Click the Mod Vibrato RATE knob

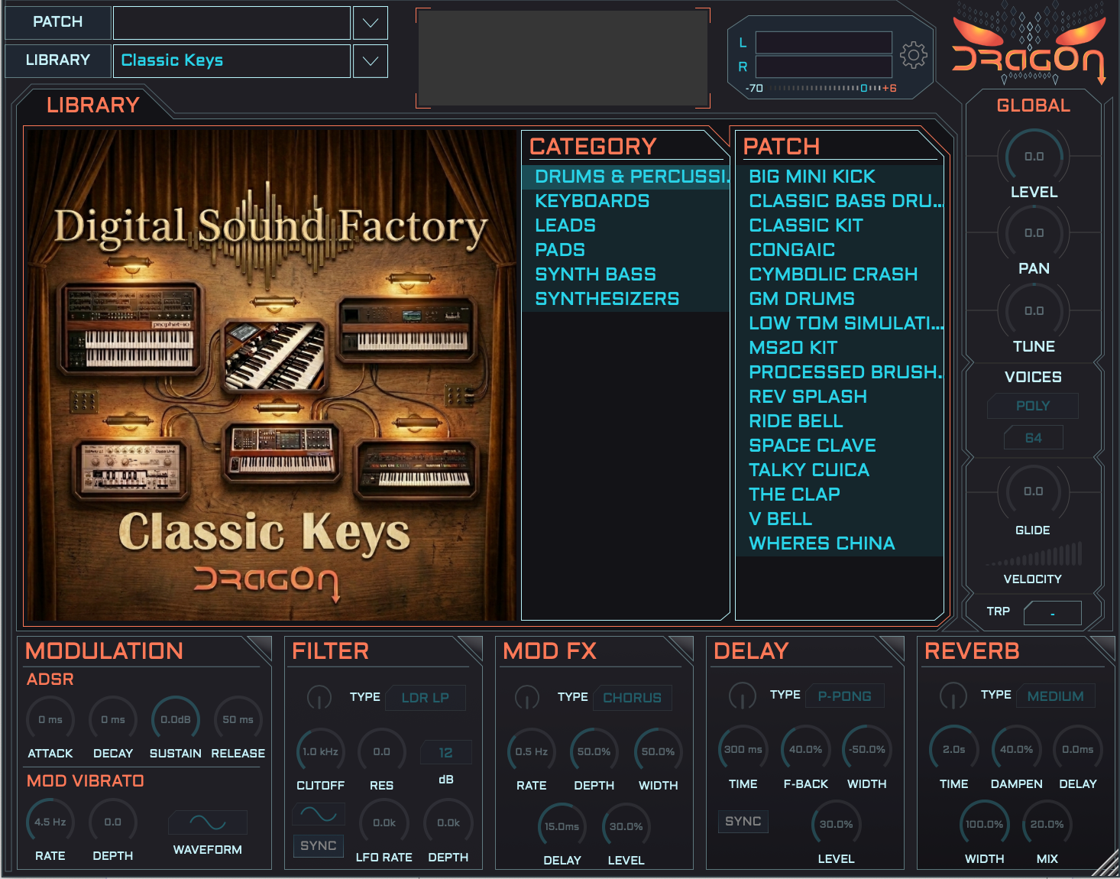pos(50,822)
